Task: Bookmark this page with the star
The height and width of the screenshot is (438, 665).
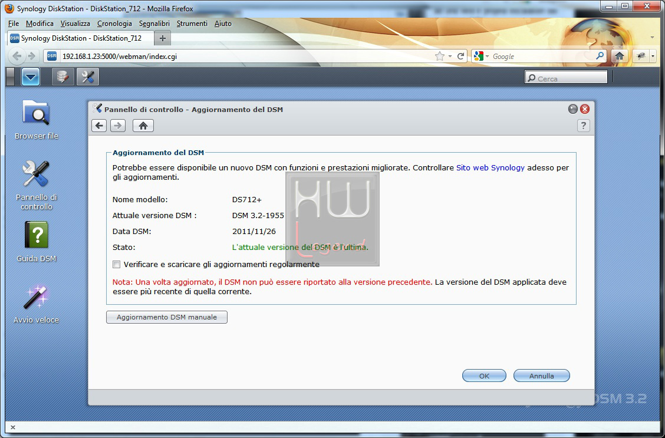Action: [x=440, y=56]
